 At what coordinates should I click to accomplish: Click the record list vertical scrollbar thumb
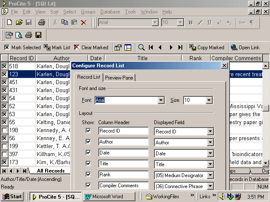coord(266,108)
